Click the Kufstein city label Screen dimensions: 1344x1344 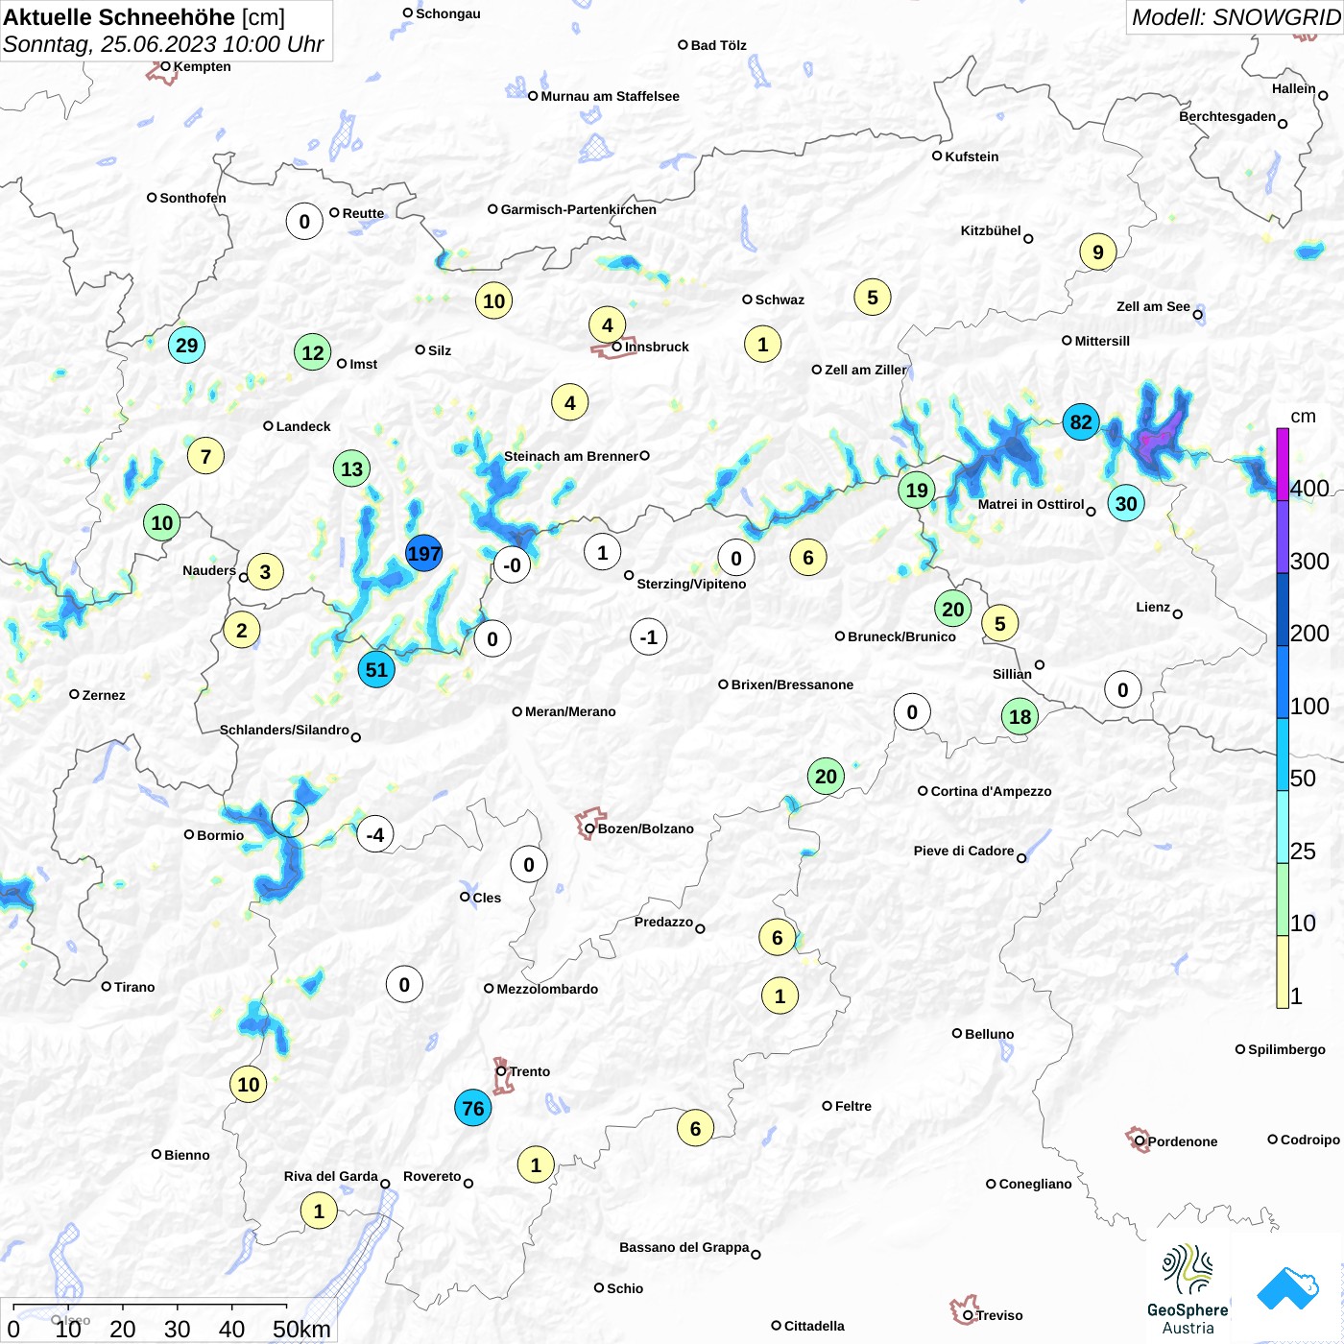click(972, 156)
